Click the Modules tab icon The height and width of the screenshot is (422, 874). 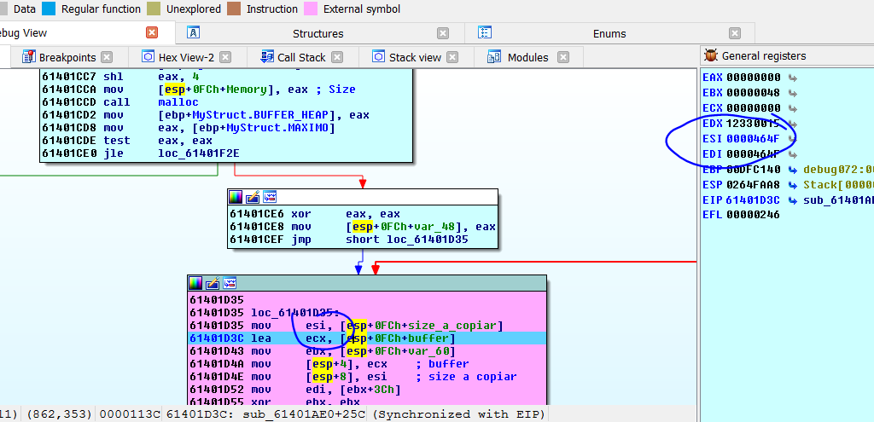(494, 57)
